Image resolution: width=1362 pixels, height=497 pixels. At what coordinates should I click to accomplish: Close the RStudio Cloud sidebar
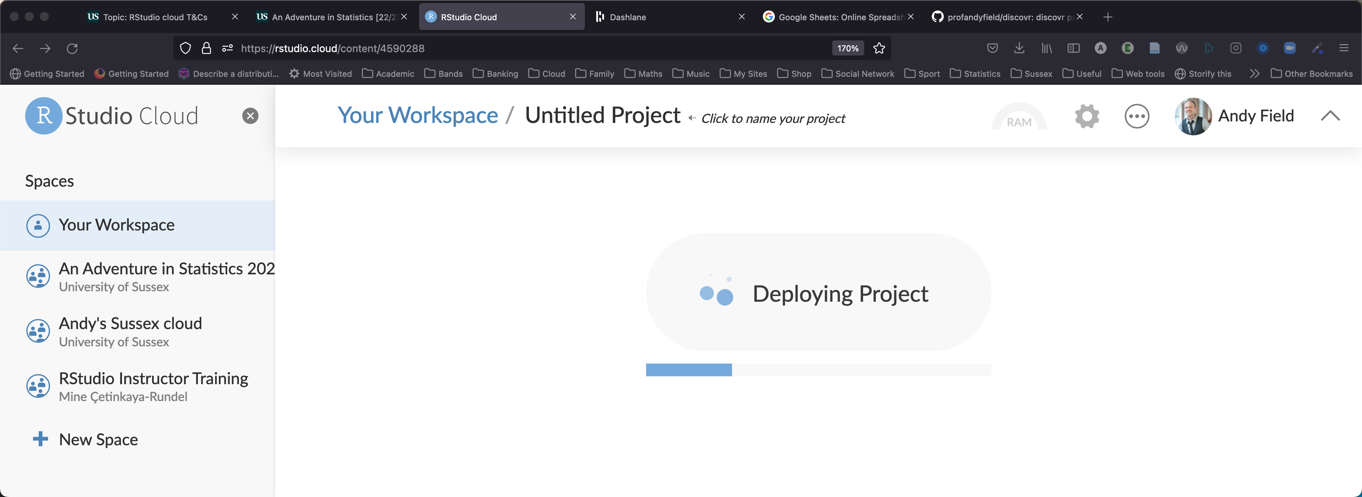coord(250,115)
